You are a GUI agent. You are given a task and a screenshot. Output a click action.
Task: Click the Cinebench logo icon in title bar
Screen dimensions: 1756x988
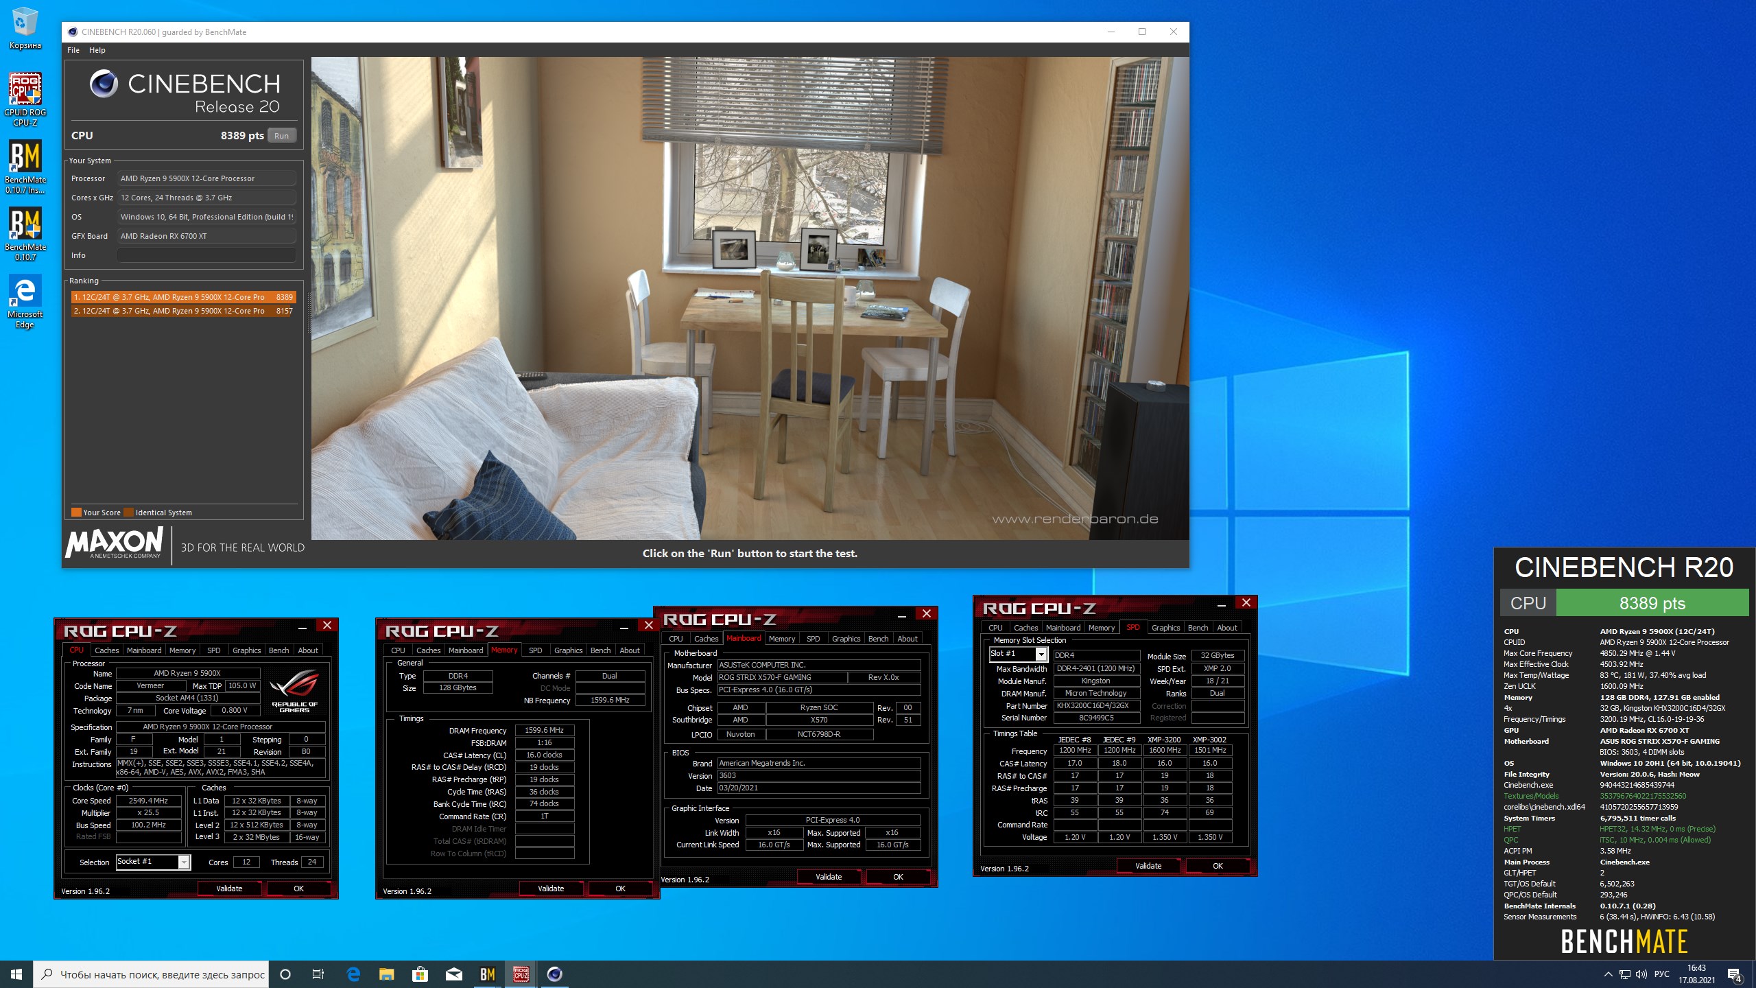[x=73, y=32]
